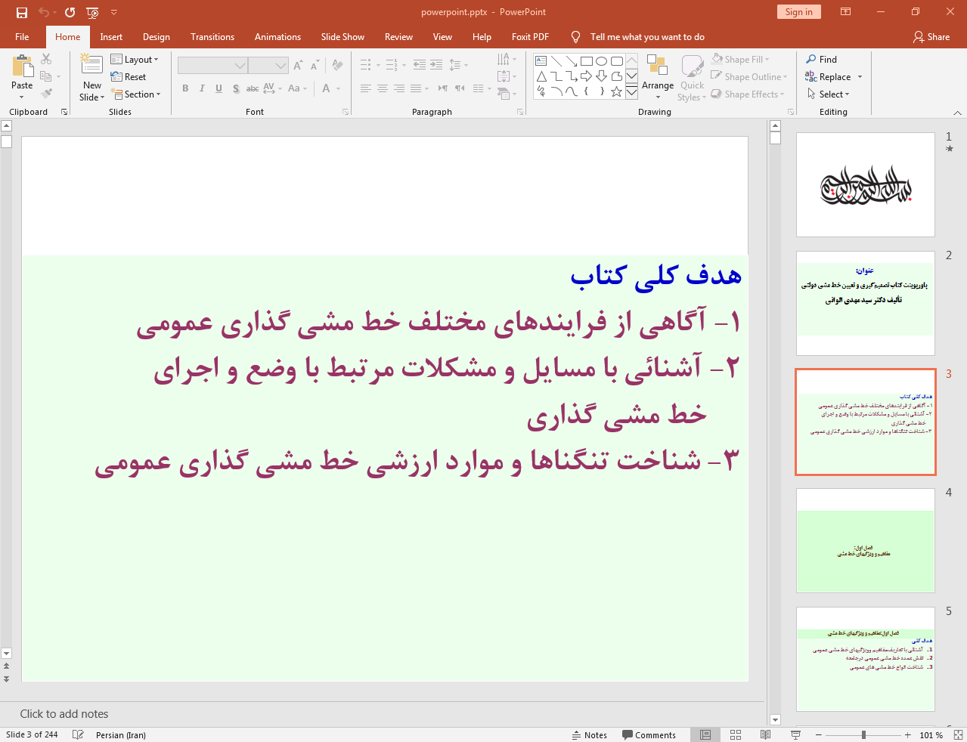Adjust the zoom slider handle
967x742 pixels.
click(863, 734)
